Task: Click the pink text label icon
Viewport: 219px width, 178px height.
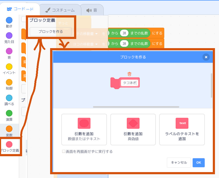Action: (x=182, y=123)
